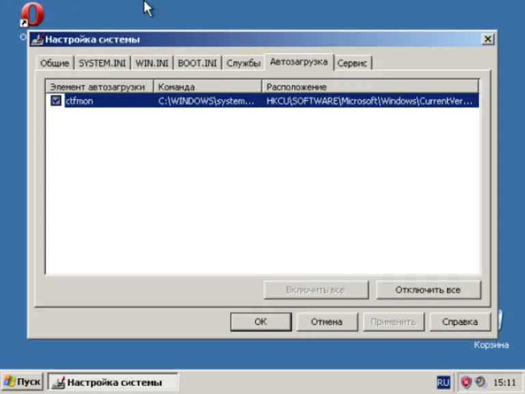The width and height of the screenshot is (525, 394).
Task: Open help with Справка button
Action: point(460,322)
